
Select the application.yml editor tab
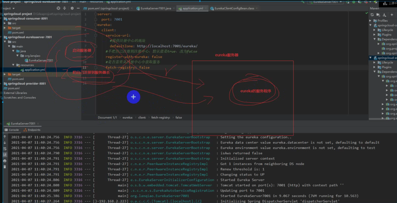click(x=193, y=9)
